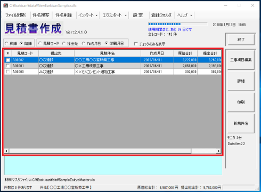Viewport: 261px width, 192px height.
Task: Click the DataVer:2.2 label
Action: click(x=236, y=143)
